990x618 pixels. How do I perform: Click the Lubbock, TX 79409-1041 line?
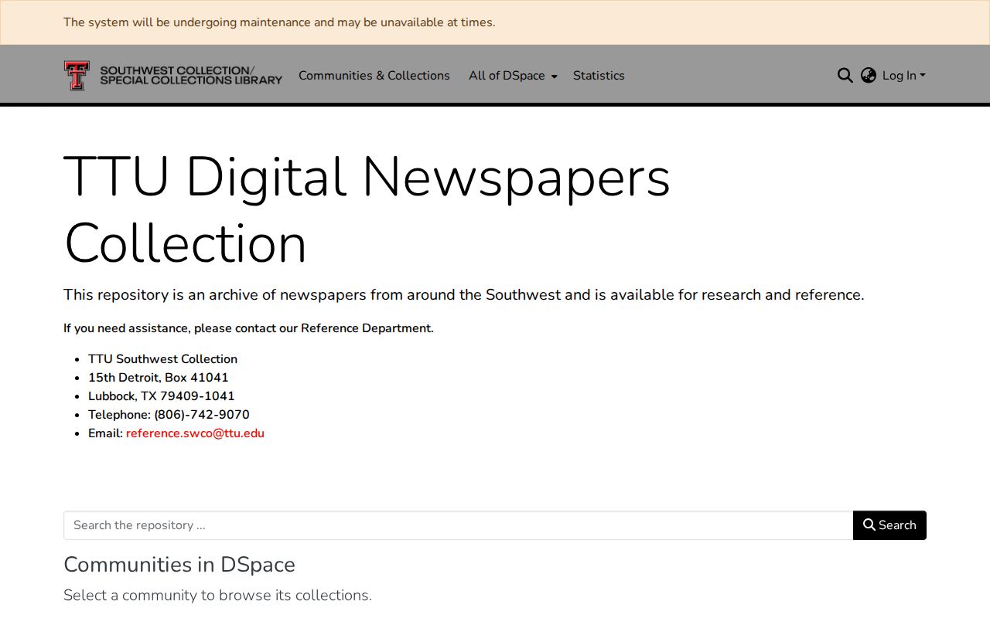(162, 396)
